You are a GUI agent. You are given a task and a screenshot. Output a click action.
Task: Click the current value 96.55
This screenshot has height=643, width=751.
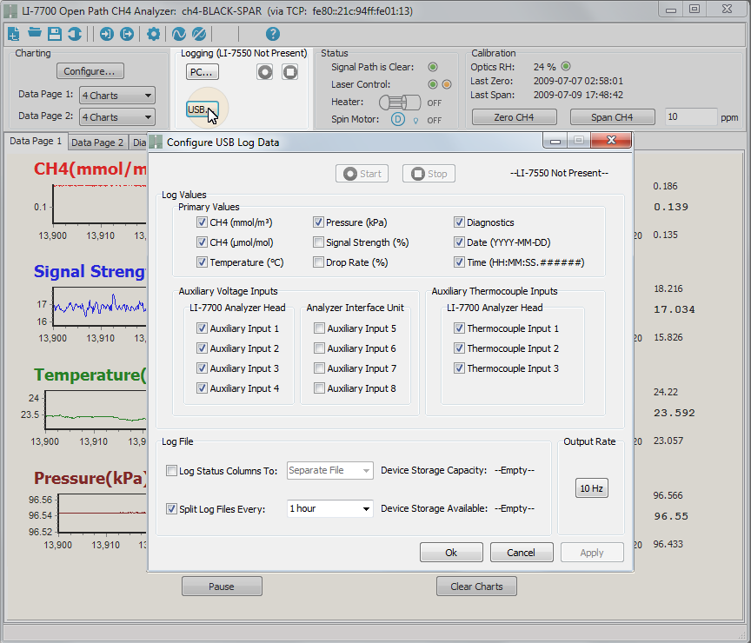tap(671, 516)
